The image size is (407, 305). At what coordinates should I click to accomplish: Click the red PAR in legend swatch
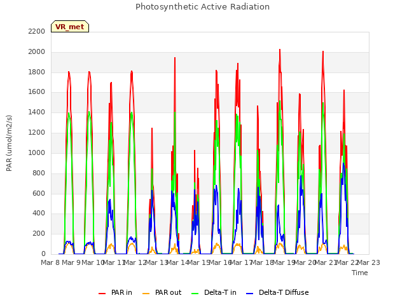pos(102,294)
